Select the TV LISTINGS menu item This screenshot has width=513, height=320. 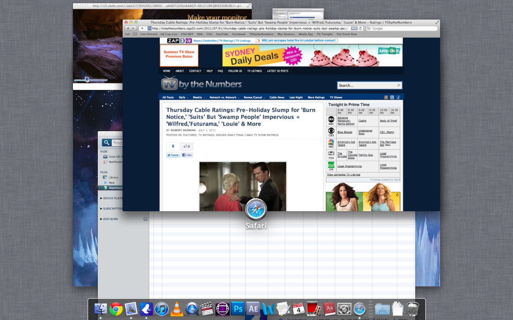254,71
